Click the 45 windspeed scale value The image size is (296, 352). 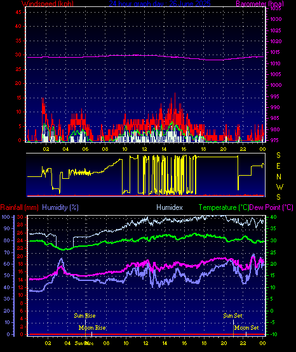(x=18, y=12)
